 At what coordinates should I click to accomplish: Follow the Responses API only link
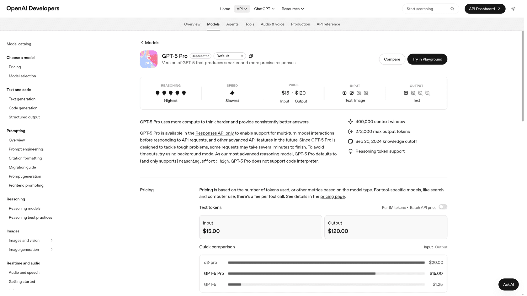point(215,133)
